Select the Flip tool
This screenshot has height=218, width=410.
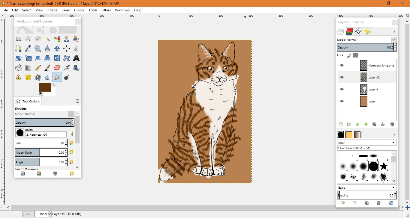pyautogui.click(x=57, y=58)
